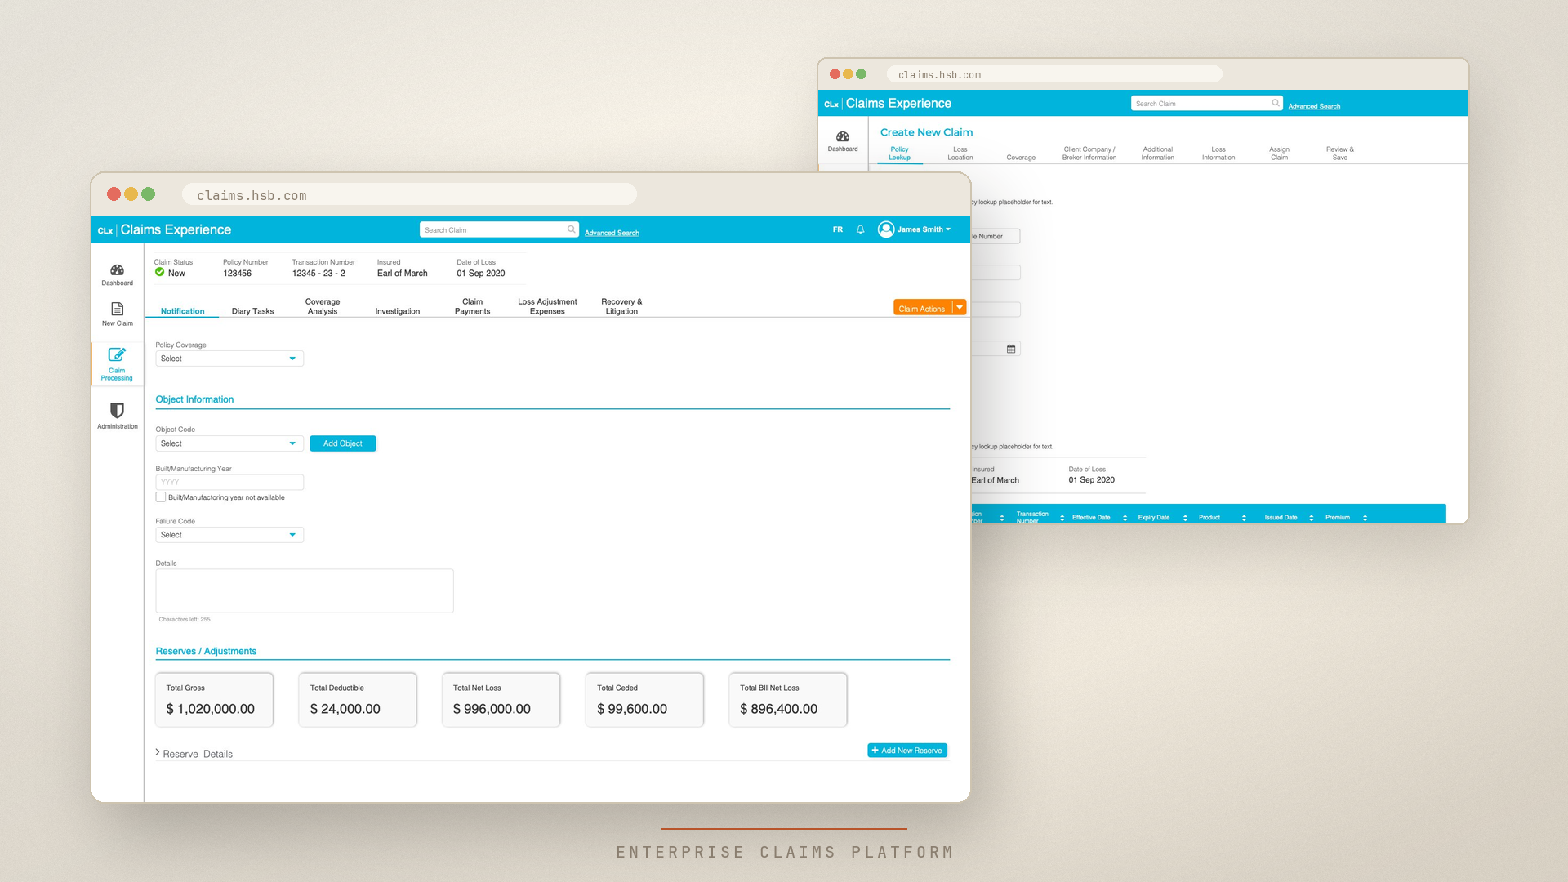Select Loss Information step in back window
1568x882 pixels.
(1218, 154)
